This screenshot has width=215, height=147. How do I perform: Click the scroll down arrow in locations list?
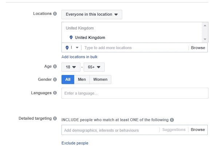(x=205, y=39)
